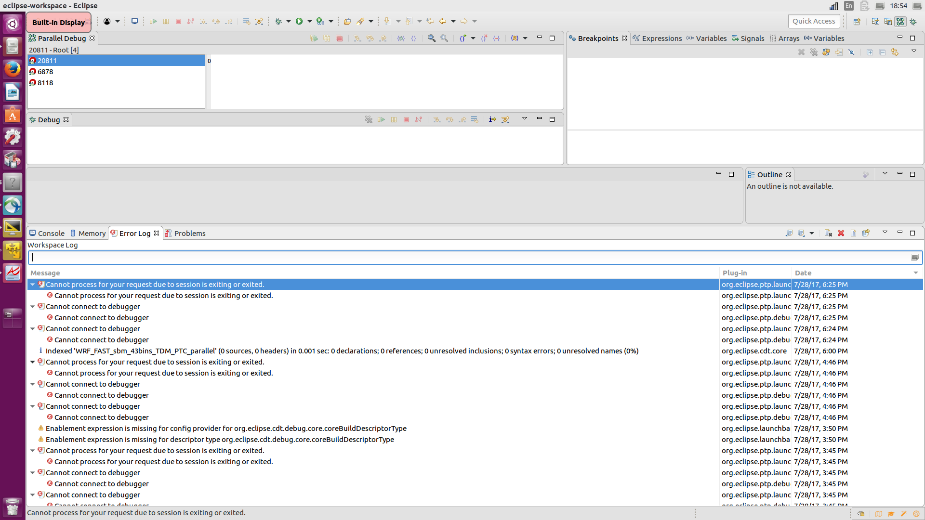Click the keyboard language 'En' indicator
Image resolution: width=925 pixels, height=520 pixels.
[x=849, y=6]
